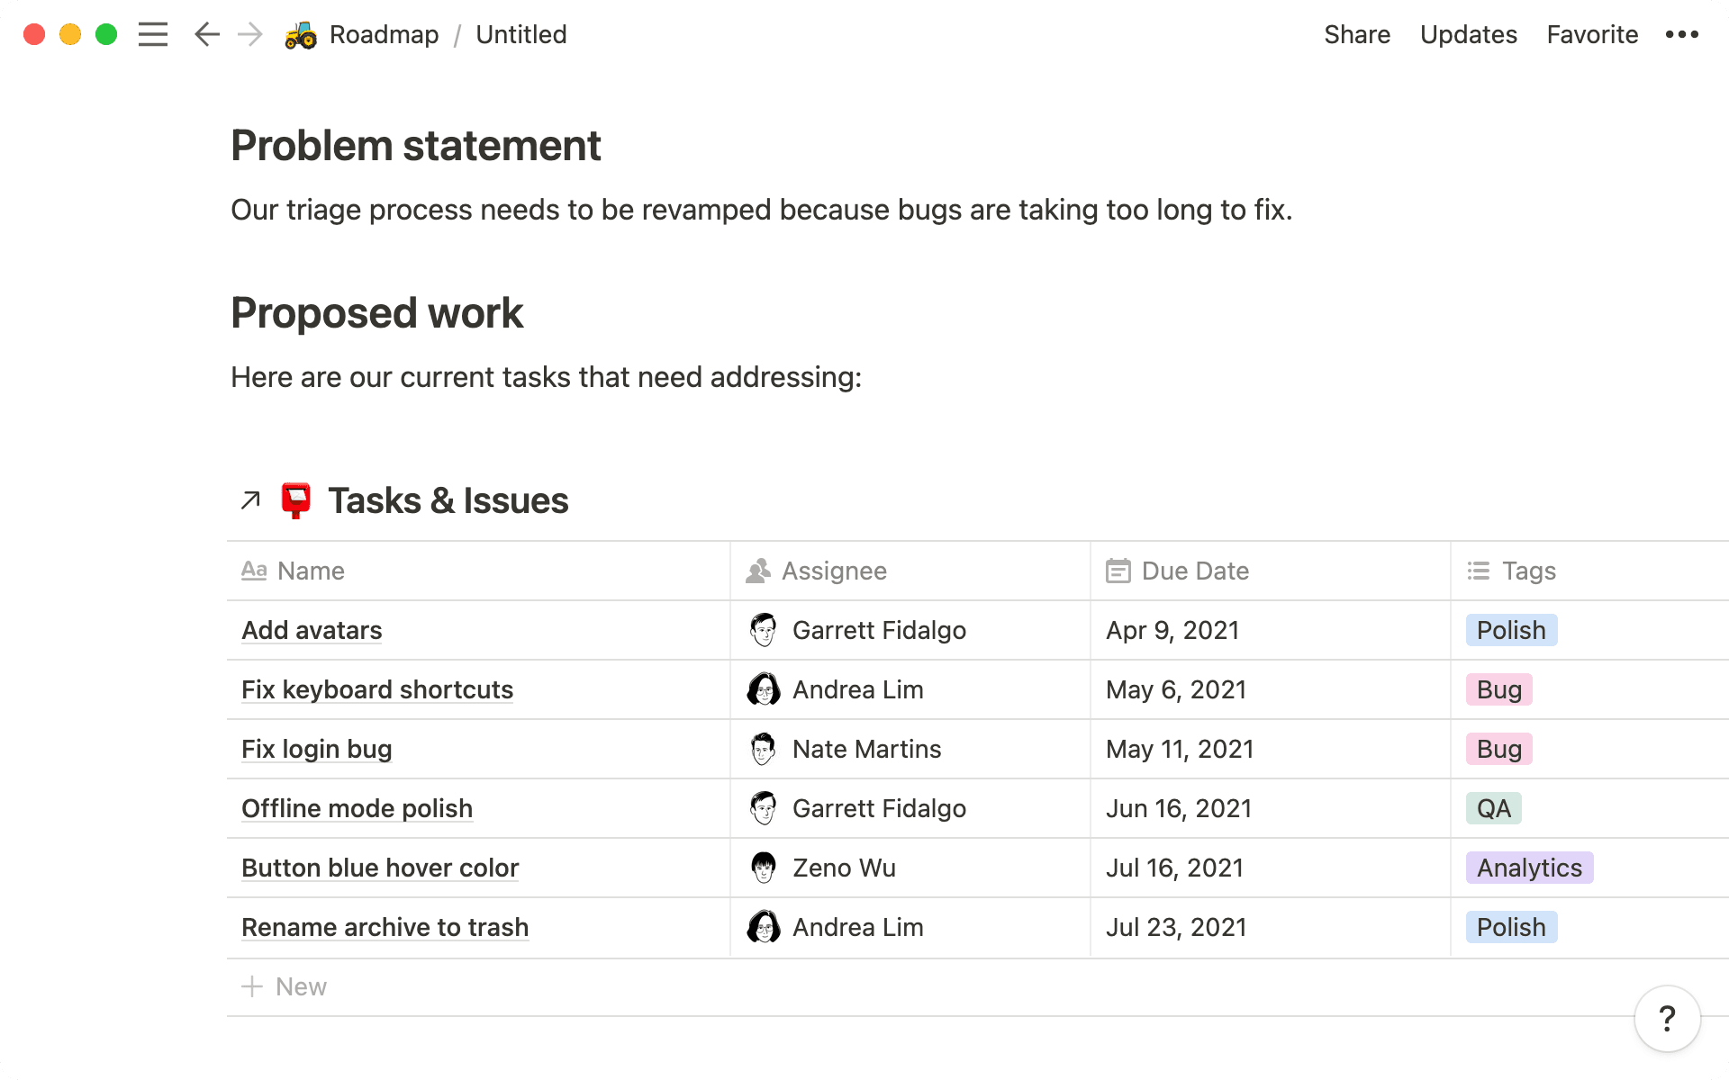
Task: Click the back navigation arrow
Action: (206, 34)
